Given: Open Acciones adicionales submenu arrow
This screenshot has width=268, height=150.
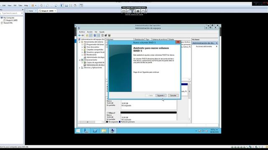Looking at the screenshot, I should click(217, 46).
